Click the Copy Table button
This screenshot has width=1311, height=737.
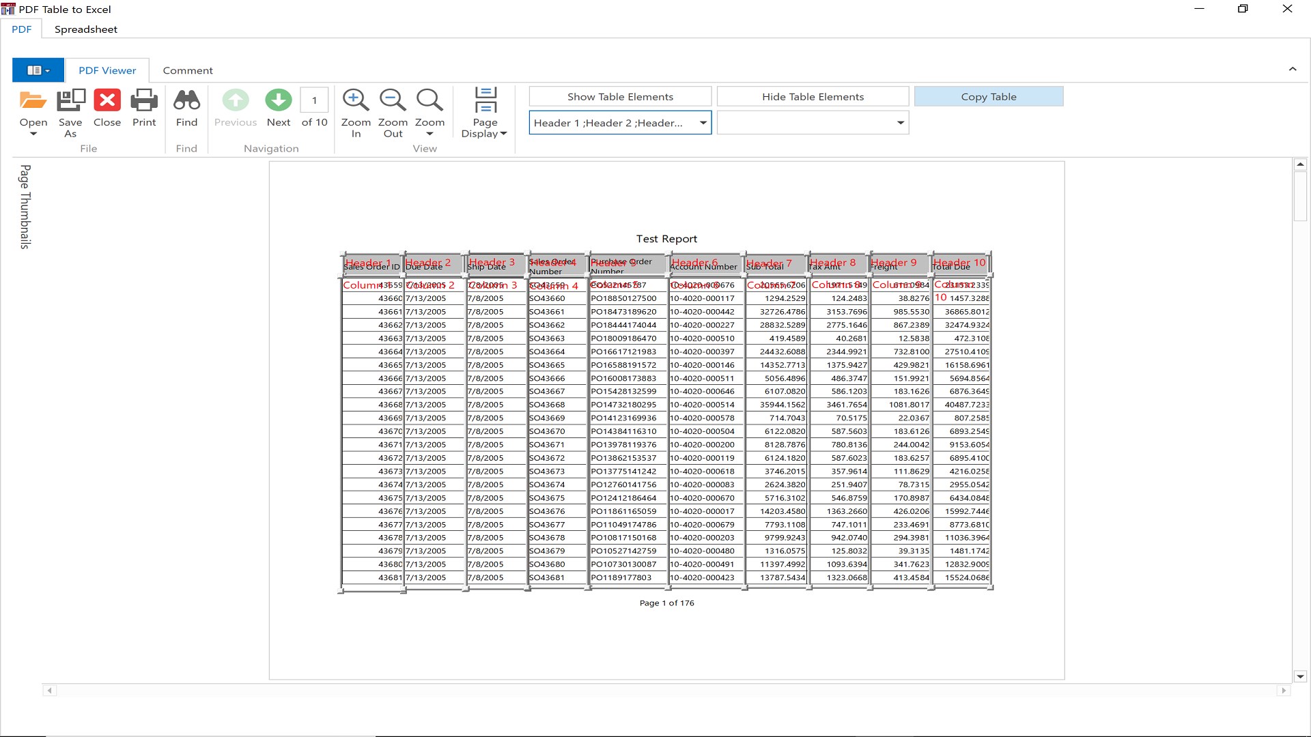pos(988,97)
